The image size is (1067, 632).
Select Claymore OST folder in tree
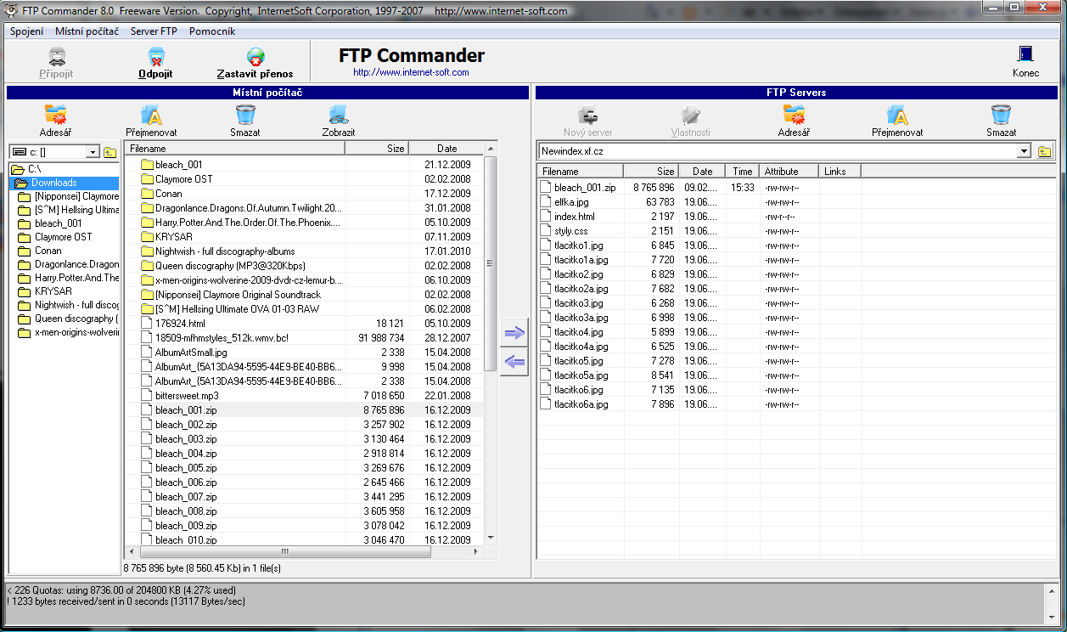pos(64,237)
